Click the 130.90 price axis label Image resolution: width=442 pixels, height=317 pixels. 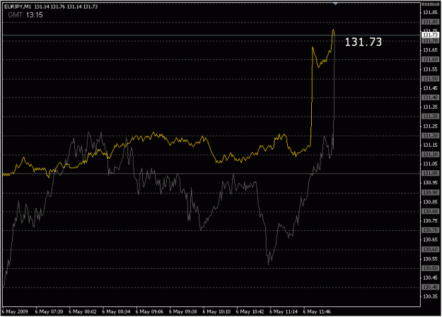[x=431, y=193]
